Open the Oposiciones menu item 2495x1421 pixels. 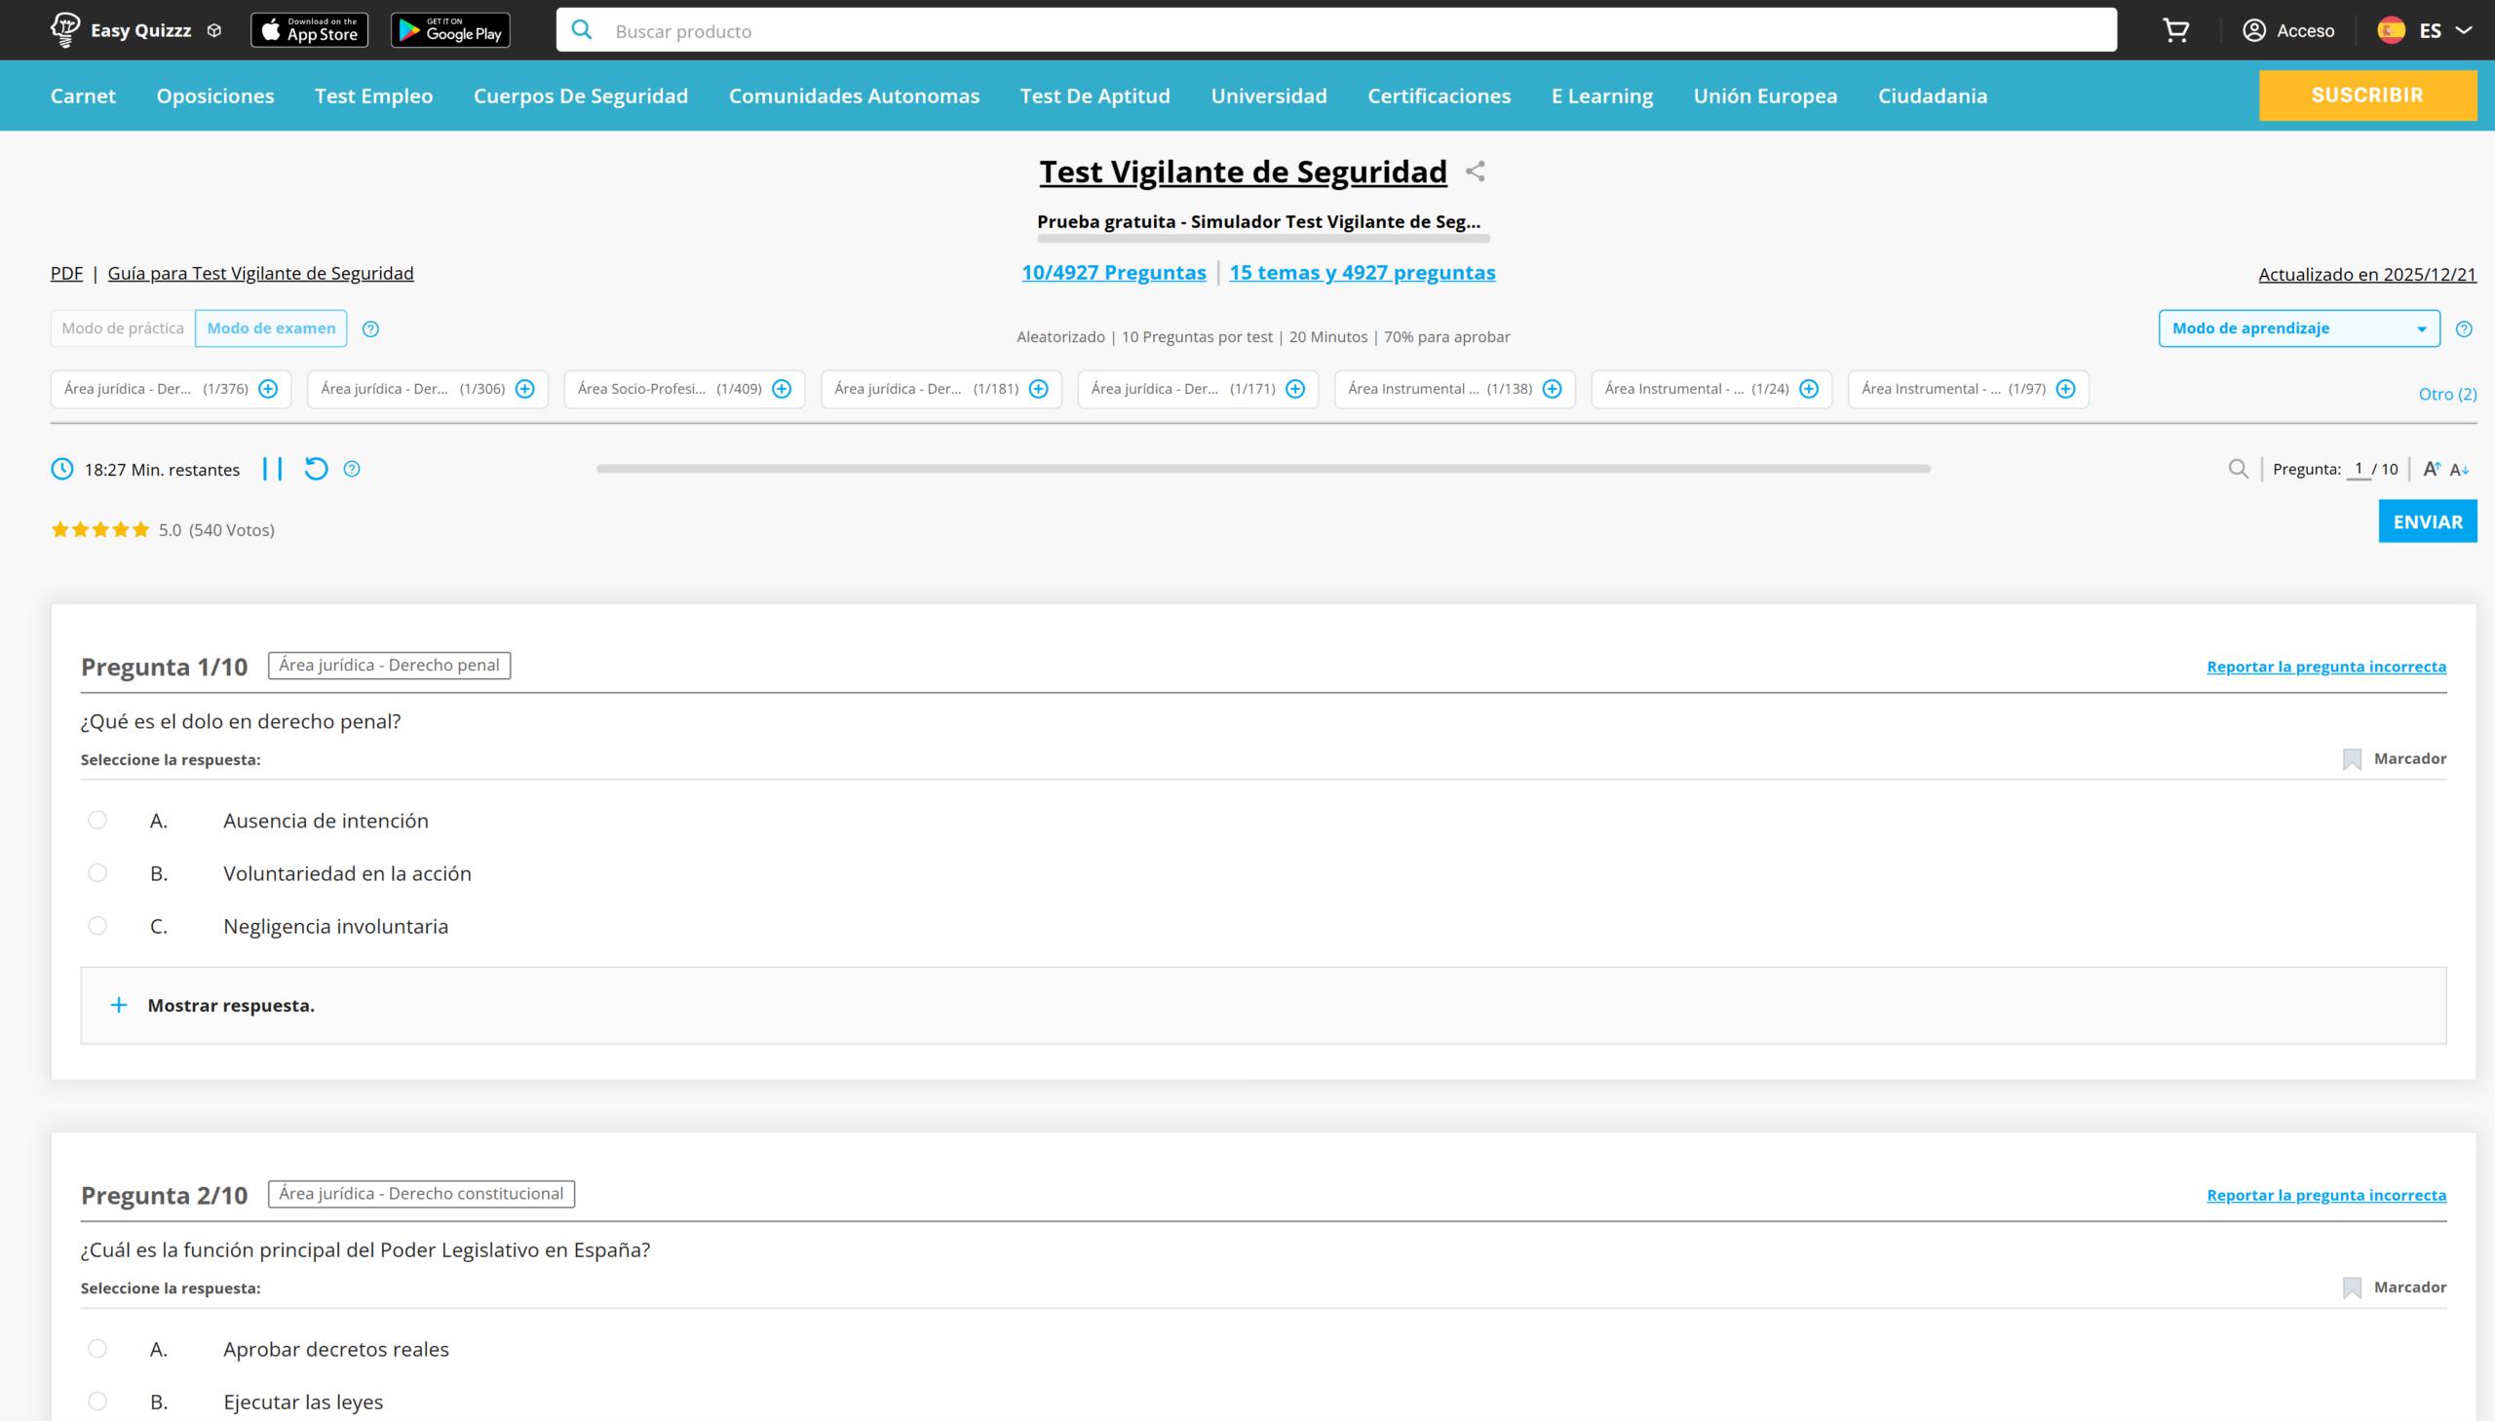[214, 96]
